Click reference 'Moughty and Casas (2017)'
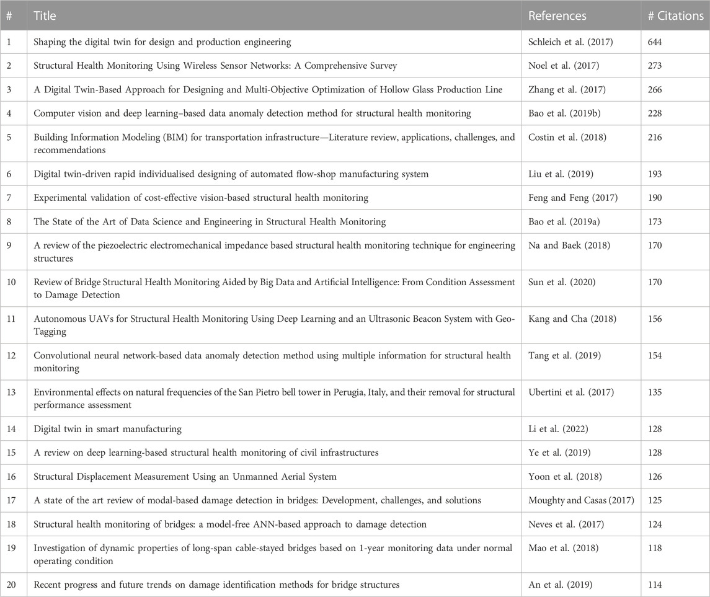 pos(582,500)
